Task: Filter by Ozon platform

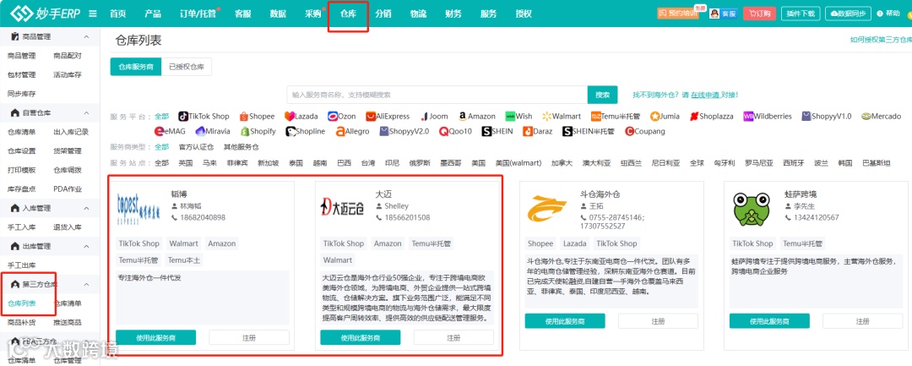Action: pos(341,117)
